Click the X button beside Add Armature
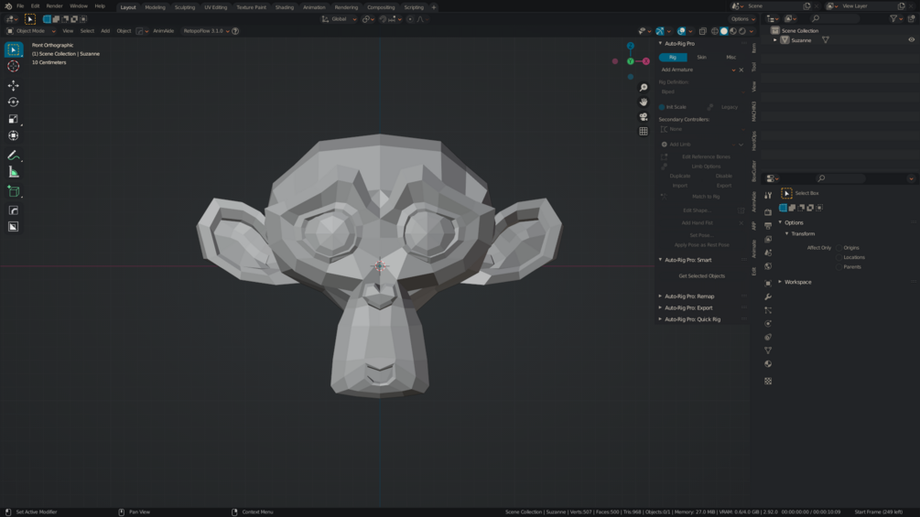The width and height of the screenshot is (920, 517). click(x=741, y=70)
